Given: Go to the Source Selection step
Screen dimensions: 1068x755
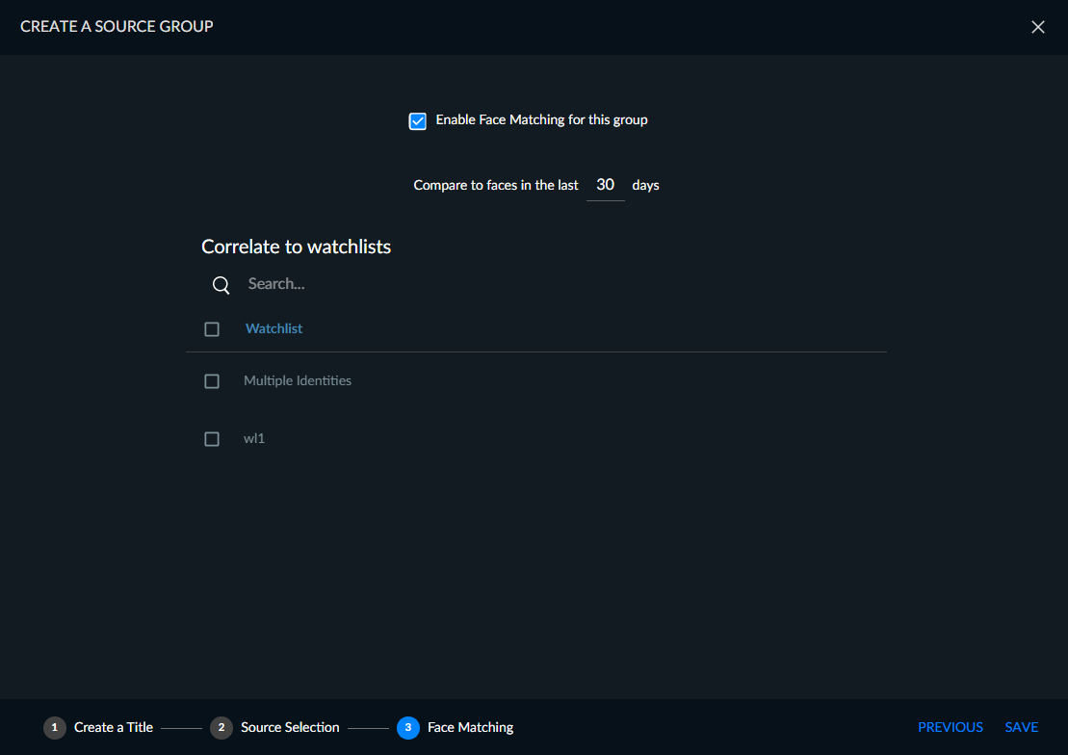Looking at the screenshot, I should pyautogui.click(x=290, y=727).
